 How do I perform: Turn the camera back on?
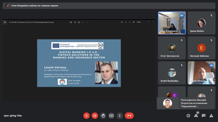pyautogui.click(x=95, y=116)
